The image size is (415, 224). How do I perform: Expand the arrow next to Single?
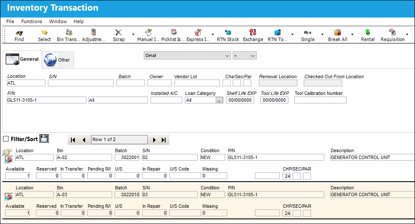tap(322, 34)
